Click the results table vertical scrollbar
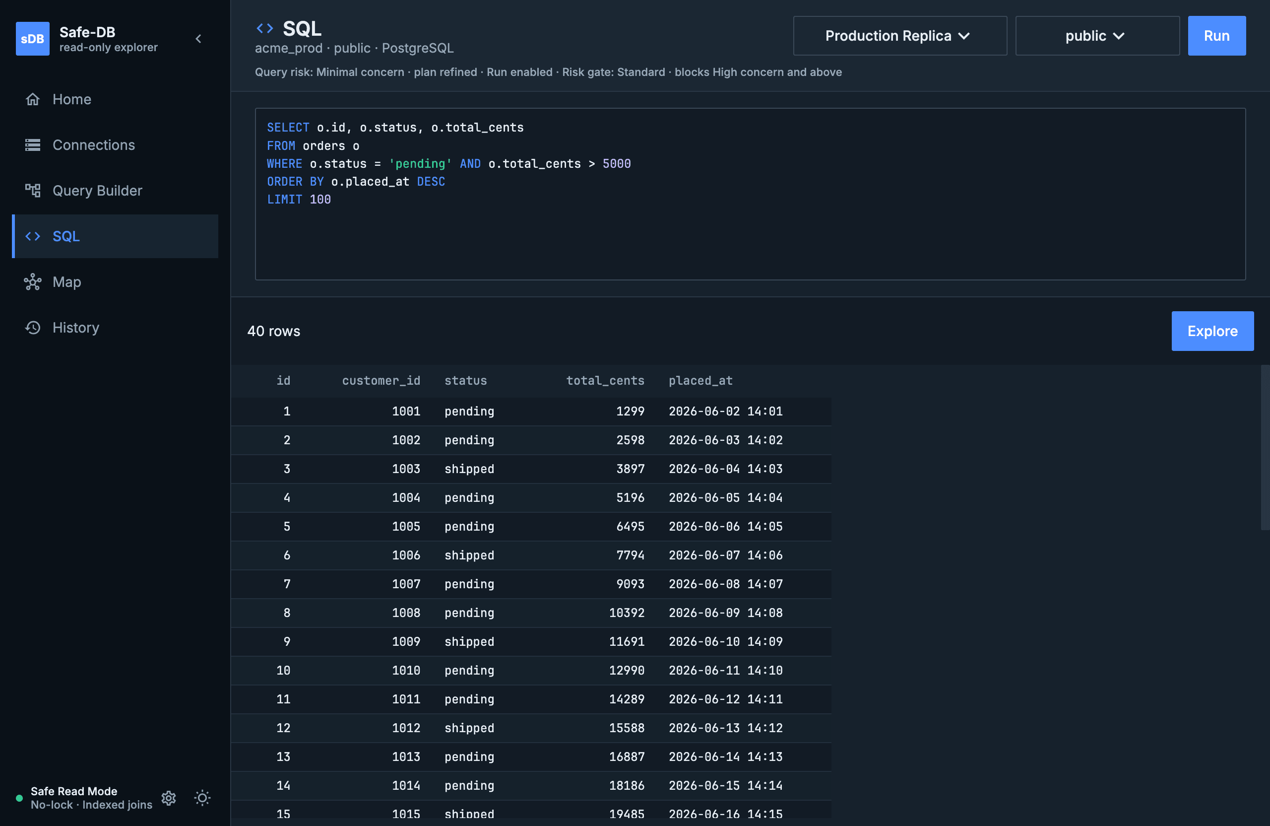1270x826 pixels. 1265,447
